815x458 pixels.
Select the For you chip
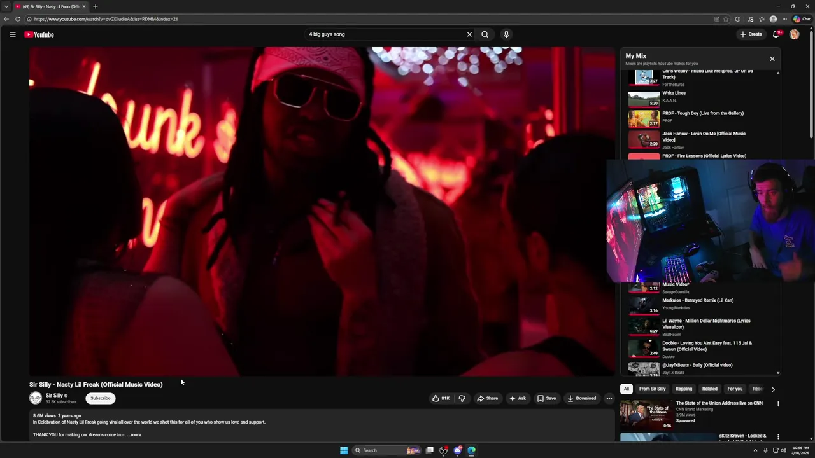[x=735, y=389]
